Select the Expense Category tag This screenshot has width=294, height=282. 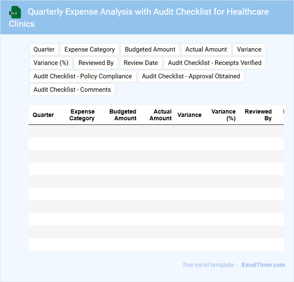point(90,49)
